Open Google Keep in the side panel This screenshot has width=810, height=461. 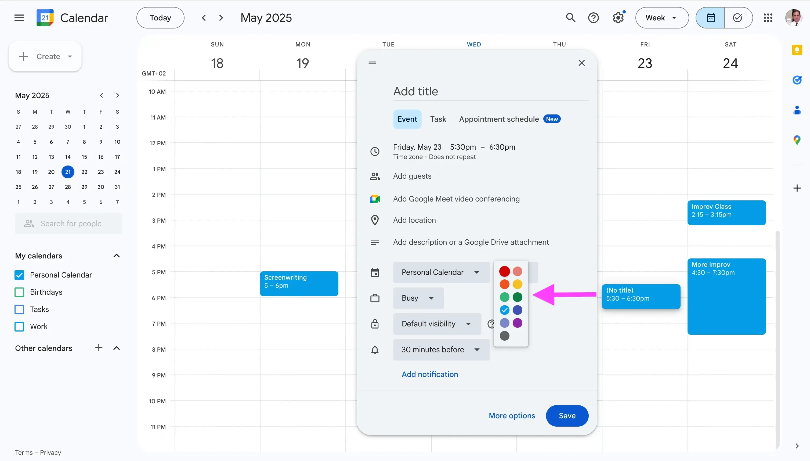tap(797, 50)
